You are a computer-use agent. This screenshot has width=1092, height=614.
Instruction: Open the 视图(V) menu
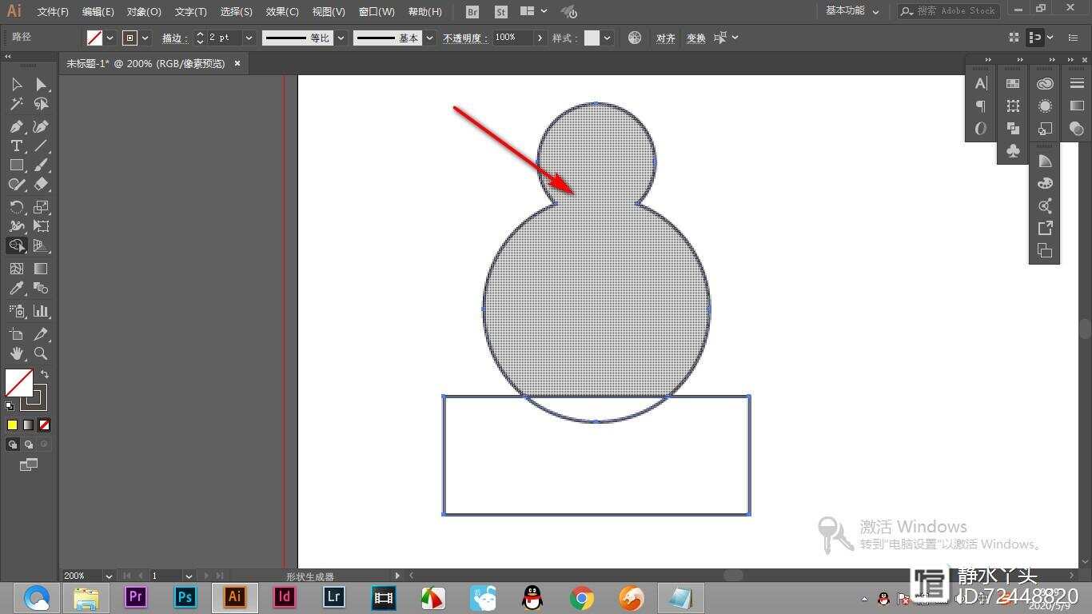pos(329,12)
